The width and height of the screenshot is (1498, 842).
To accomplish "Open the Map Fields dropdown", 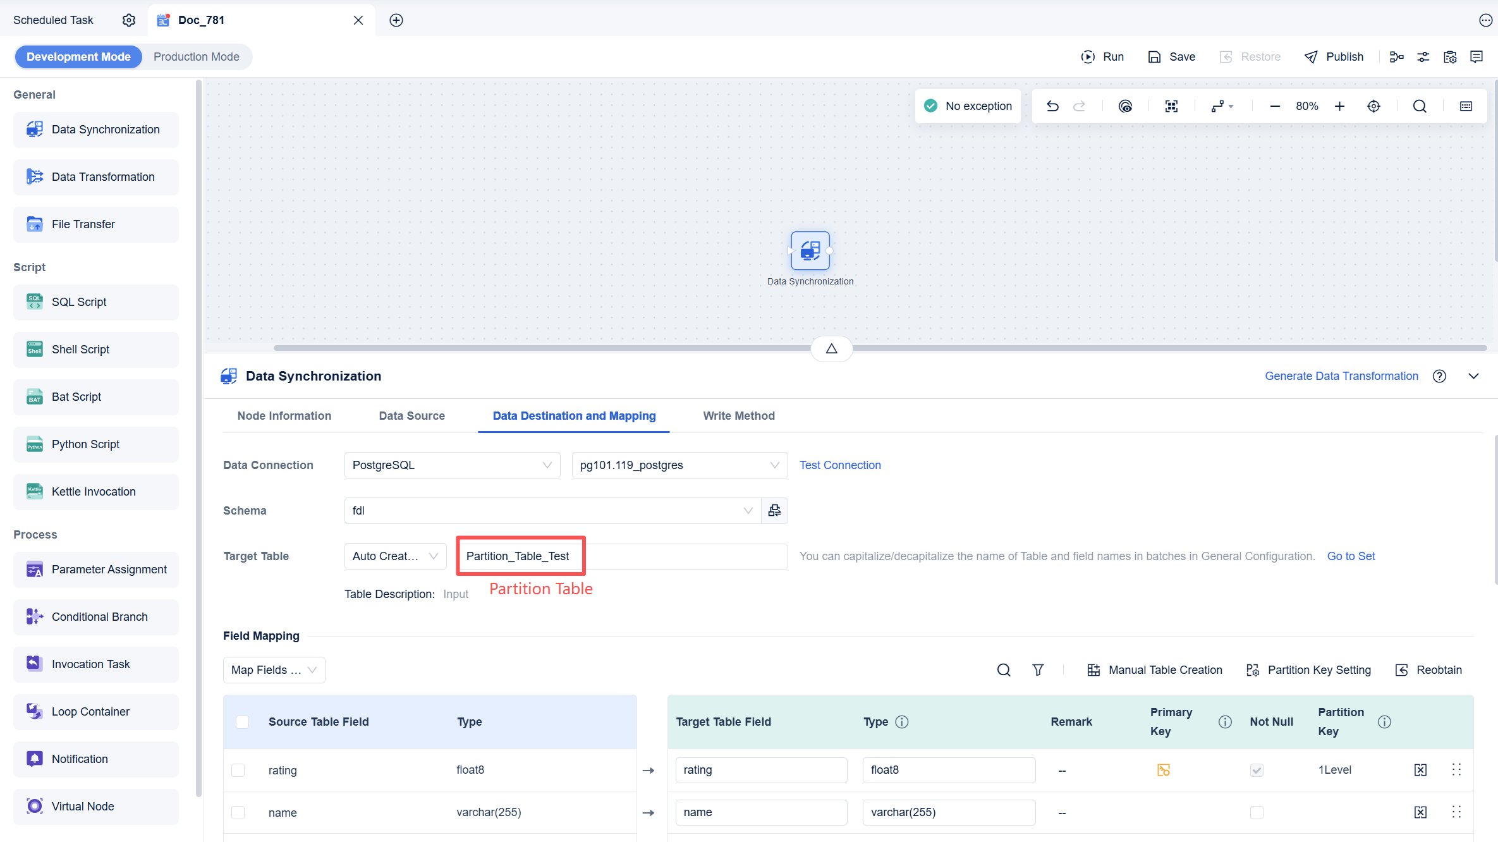I will pos(274,669).
